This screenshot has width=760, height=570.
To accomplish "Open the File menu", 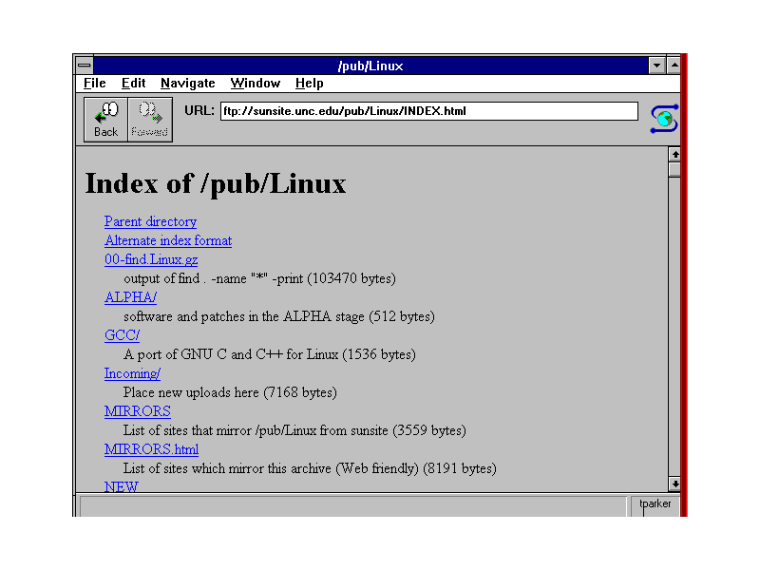I will click(94, 84).
